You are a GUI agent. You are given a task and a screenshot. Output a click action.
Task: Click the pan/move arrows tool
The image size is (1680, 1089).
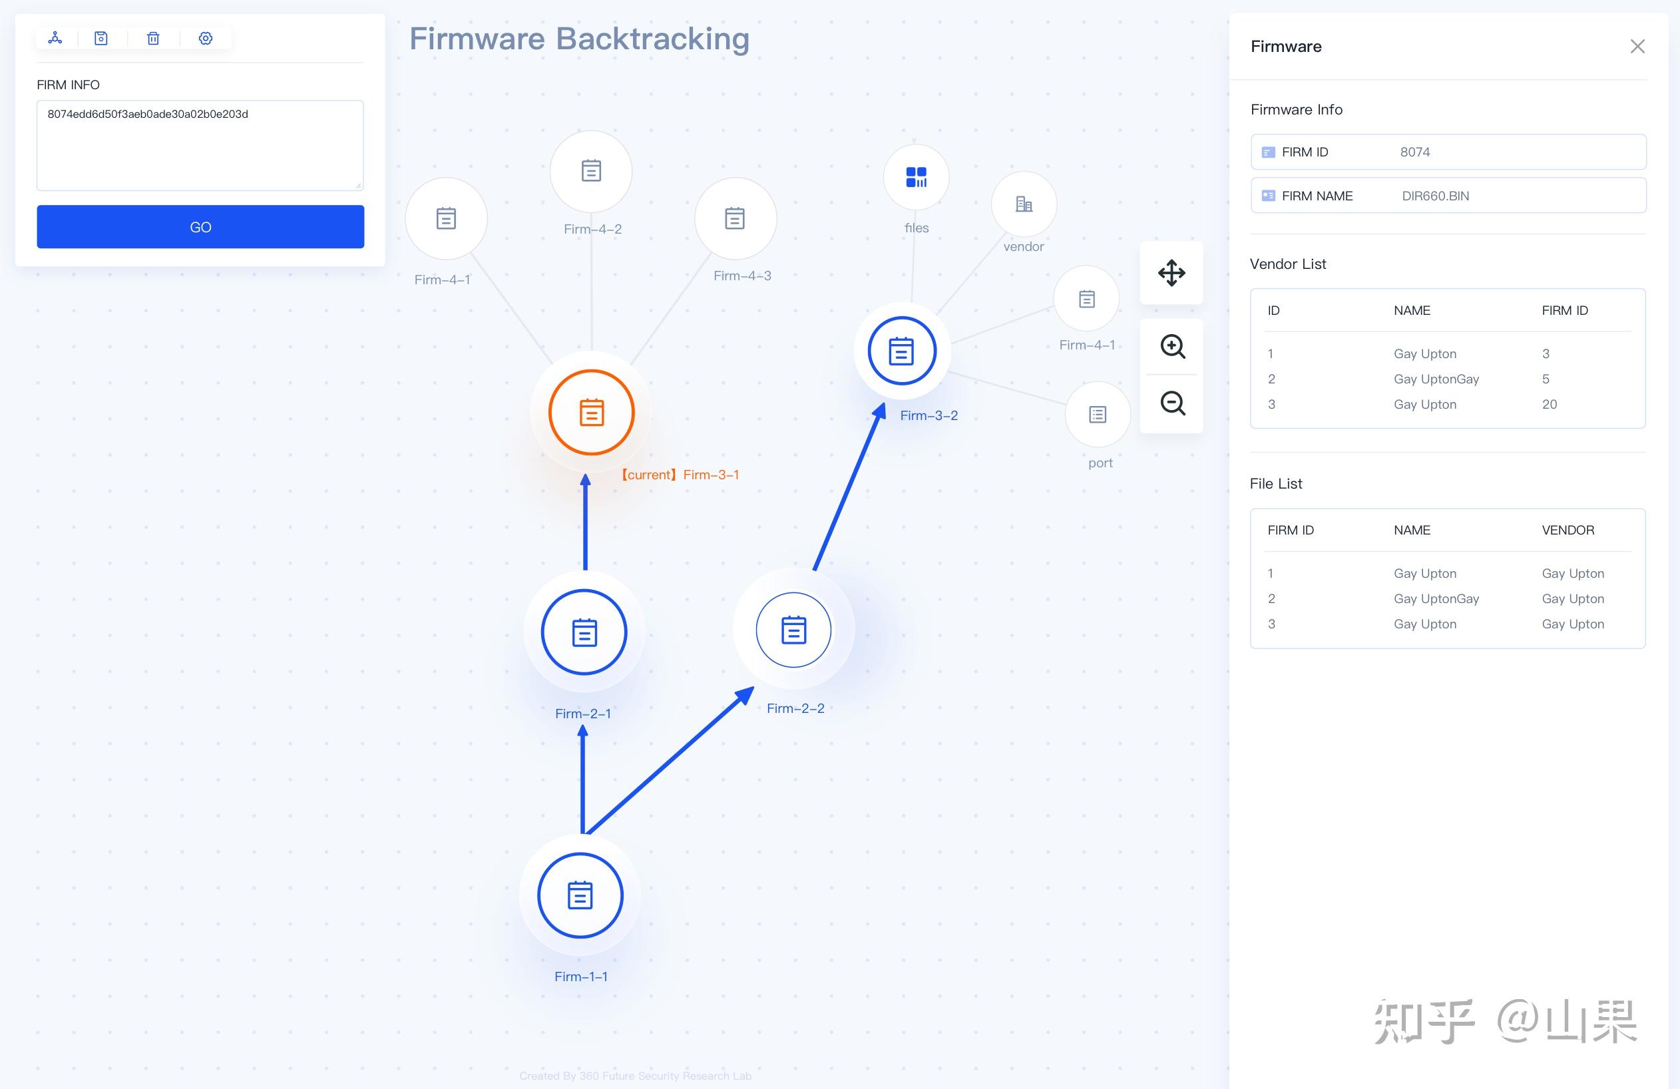(x=1171, y=273)
